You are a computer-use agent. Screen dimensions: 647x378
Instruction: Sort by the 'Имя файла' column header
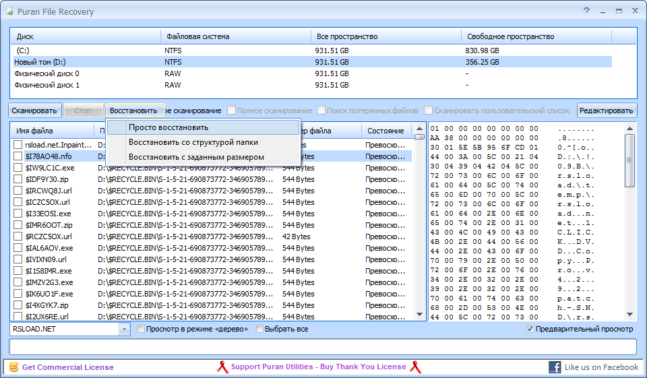click(53, 131)
